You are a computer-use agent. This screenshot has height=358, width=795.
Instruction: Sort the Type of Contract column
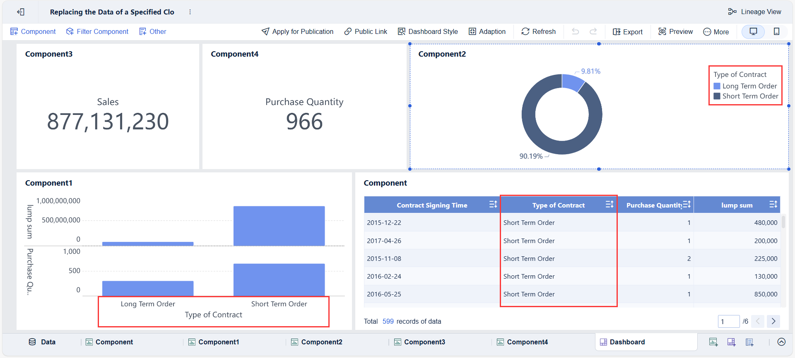pyautogui.click(x=609, y=204)
